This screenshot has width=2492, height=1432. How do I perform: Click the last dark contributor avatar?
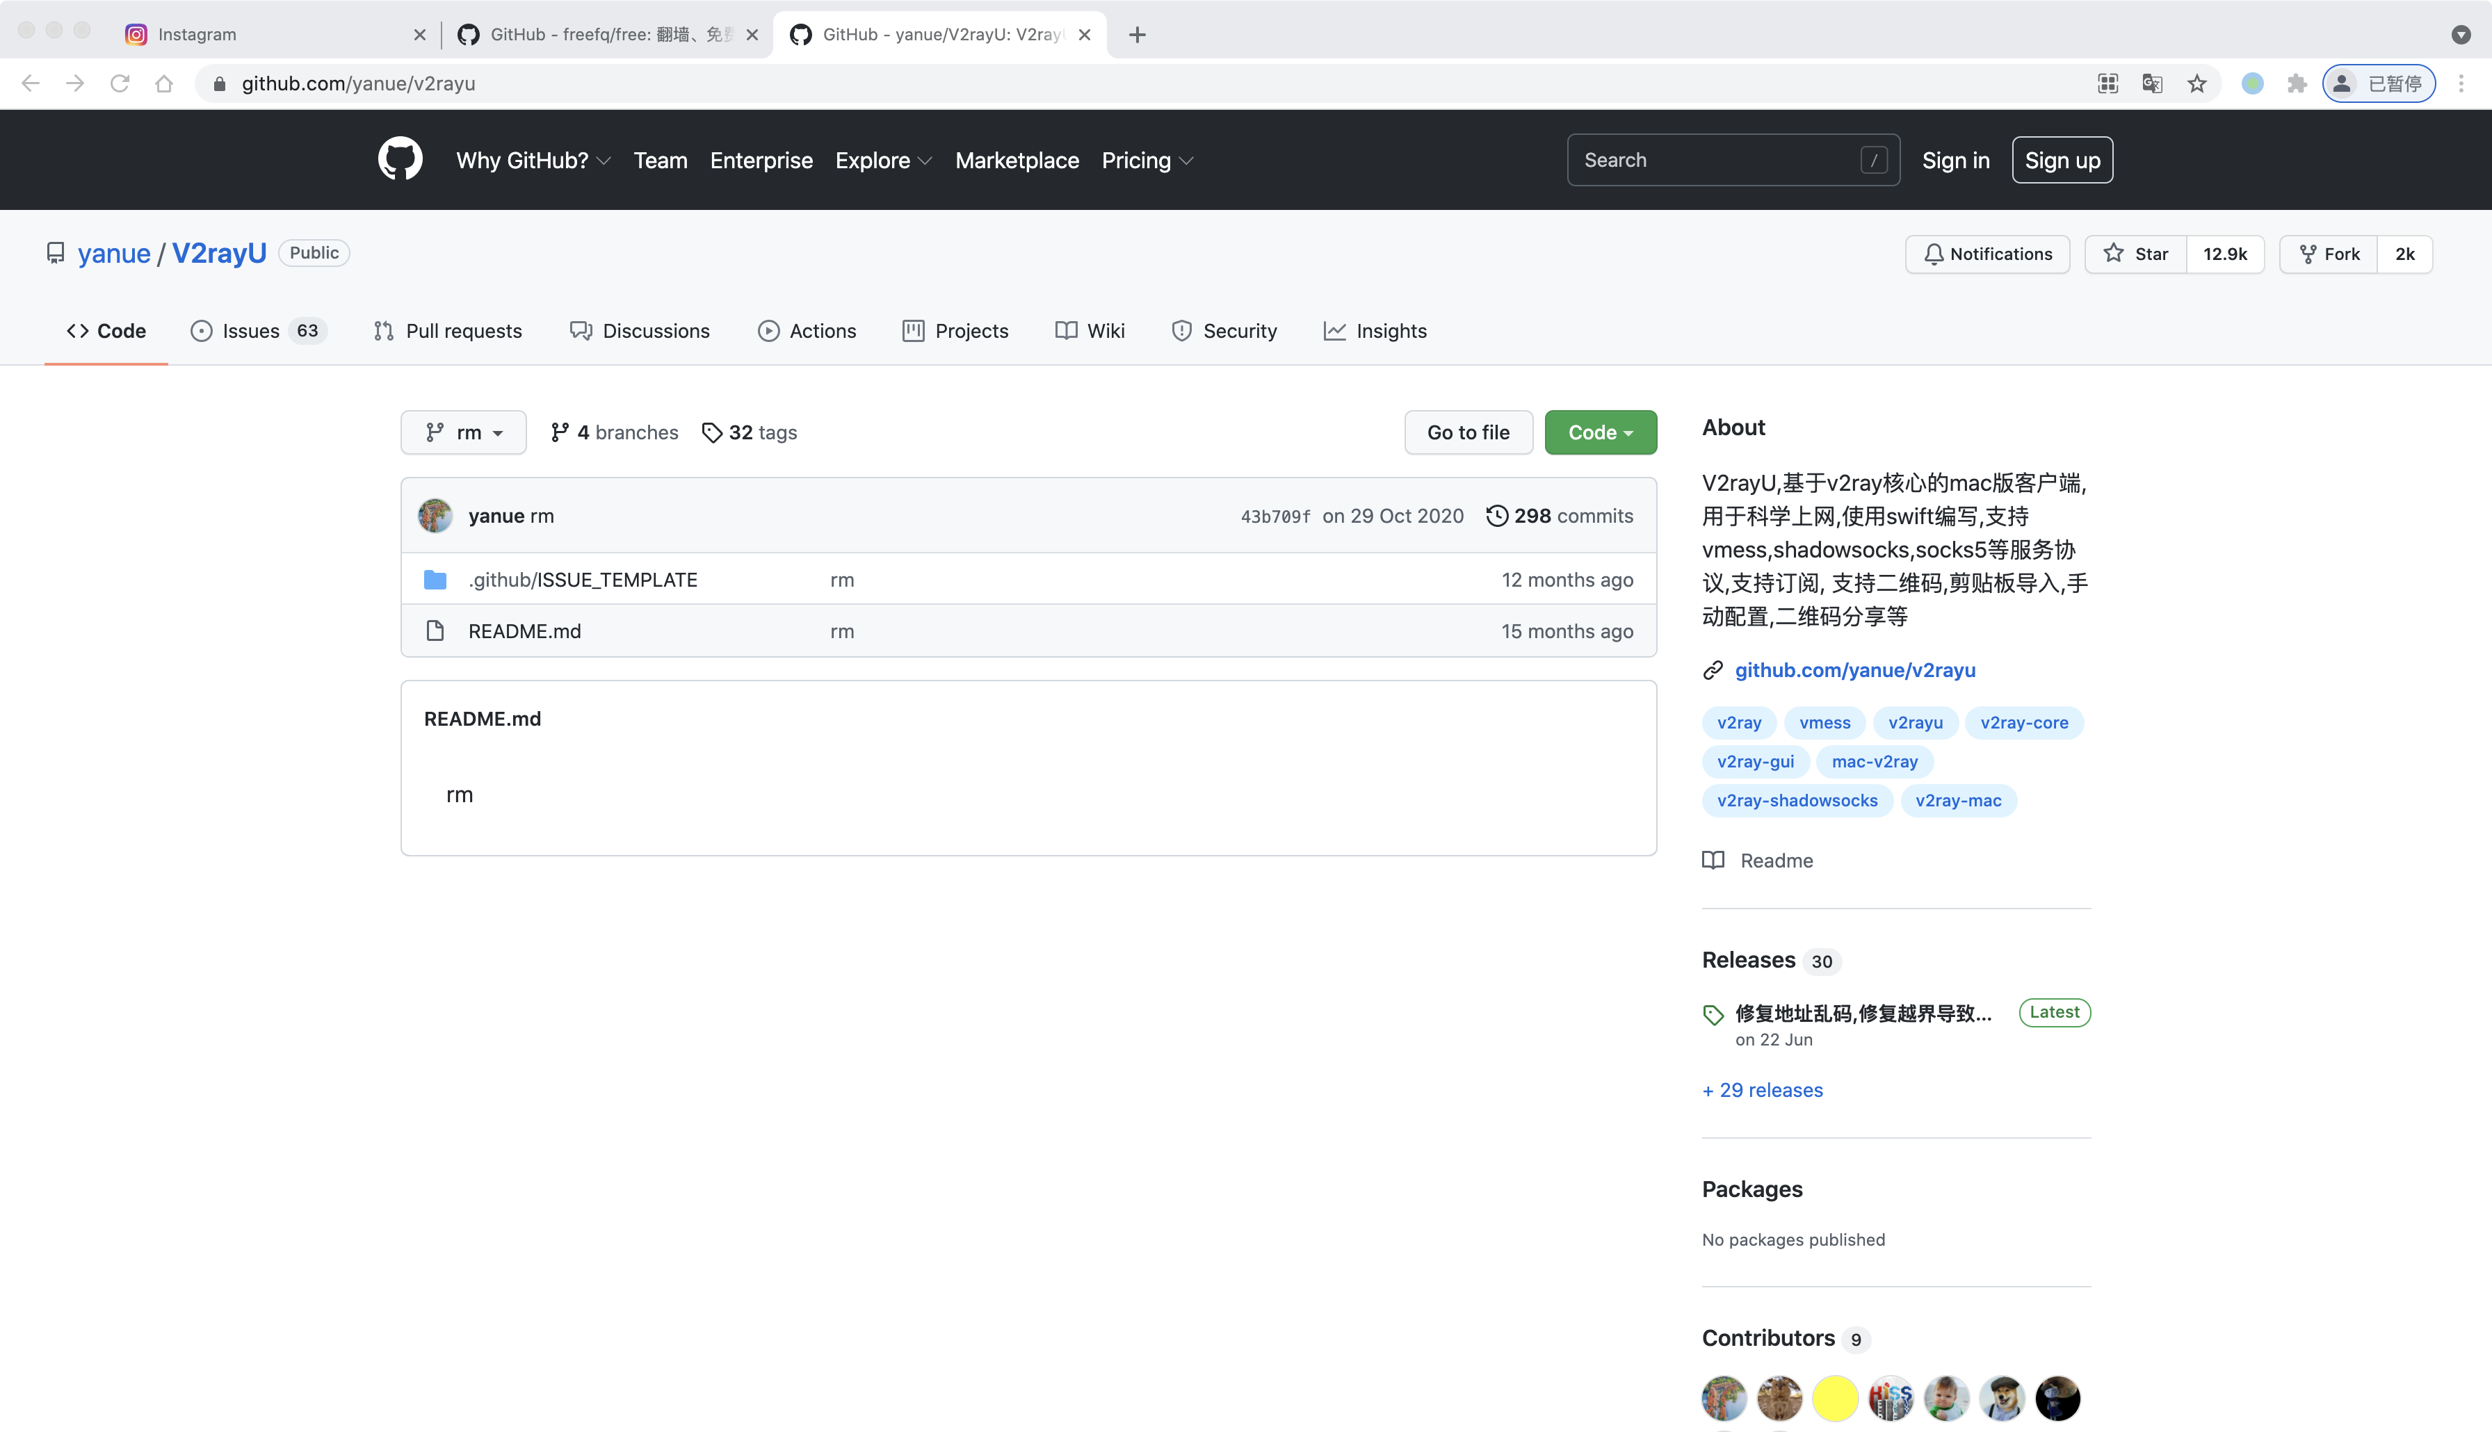point(2057,1397)
